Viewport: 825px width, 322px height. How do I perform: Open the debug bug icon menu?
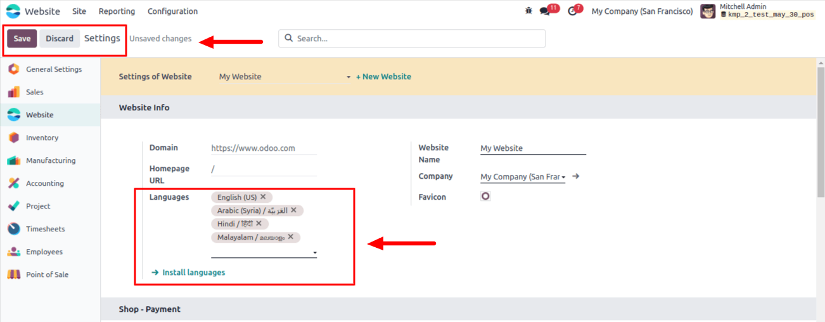528,11
